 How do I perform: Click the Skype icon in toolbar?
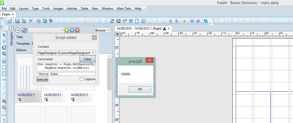[206, 21]
